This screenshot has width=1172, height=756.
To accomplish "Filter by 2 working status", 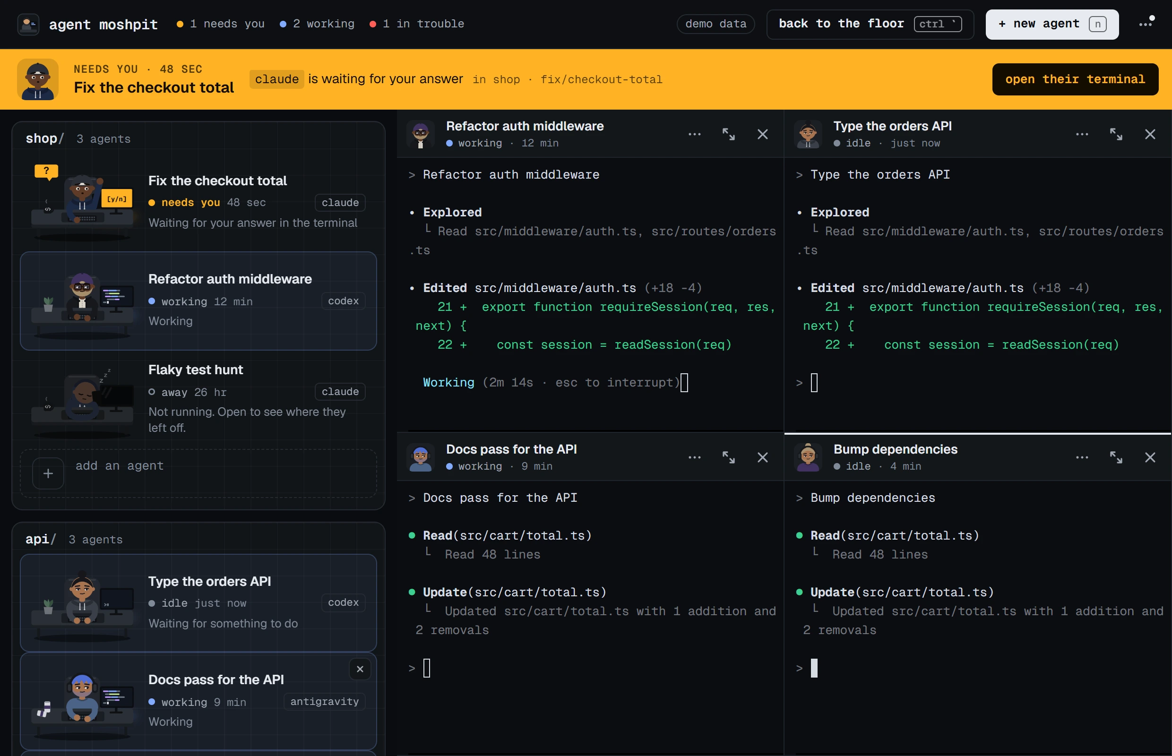I will (x=317, y=24).
